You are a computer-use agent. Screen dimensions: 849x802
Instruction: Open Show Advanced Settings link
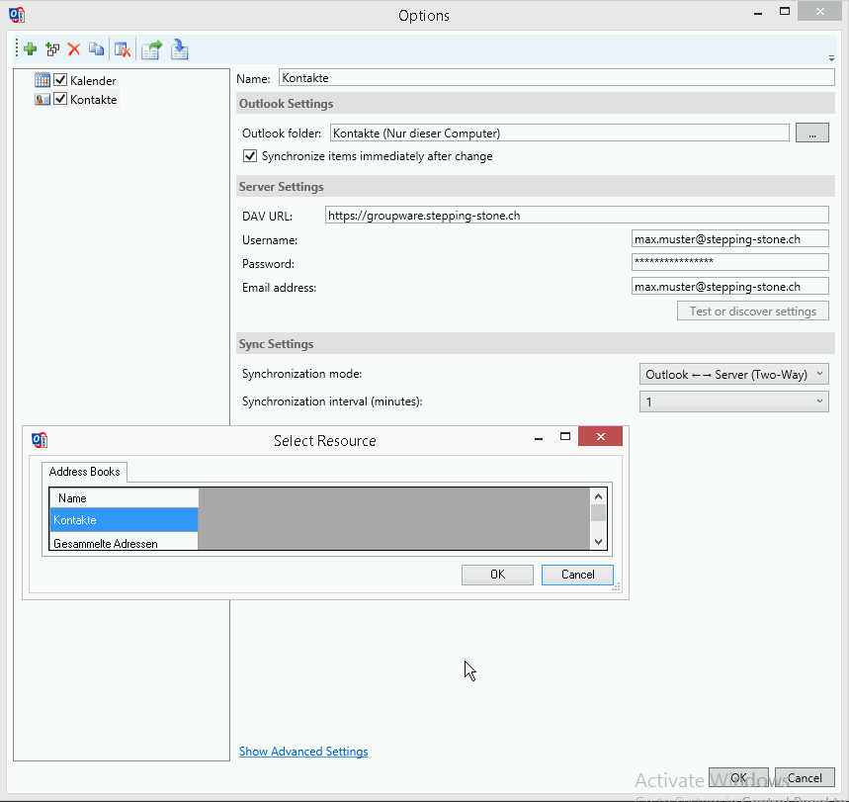pyautogui.click(x=303, y=752)
